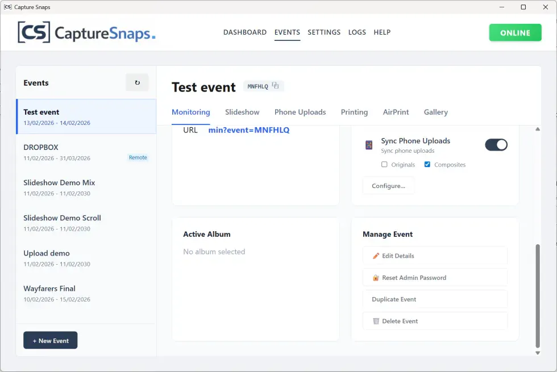Click Configure for phone uploads
The height and width of the screenshot is (372, 557).
[388, 186]
